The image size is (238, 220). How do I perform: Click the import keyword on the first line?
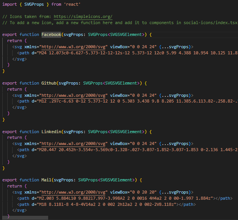click(10, 5)
